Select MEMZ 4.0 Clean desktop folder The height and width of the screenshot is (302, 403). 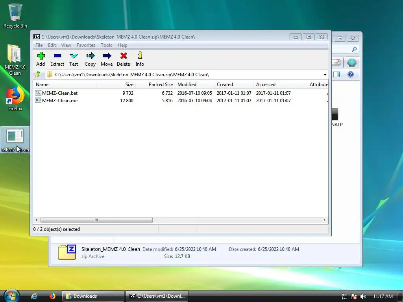[15, 60]
